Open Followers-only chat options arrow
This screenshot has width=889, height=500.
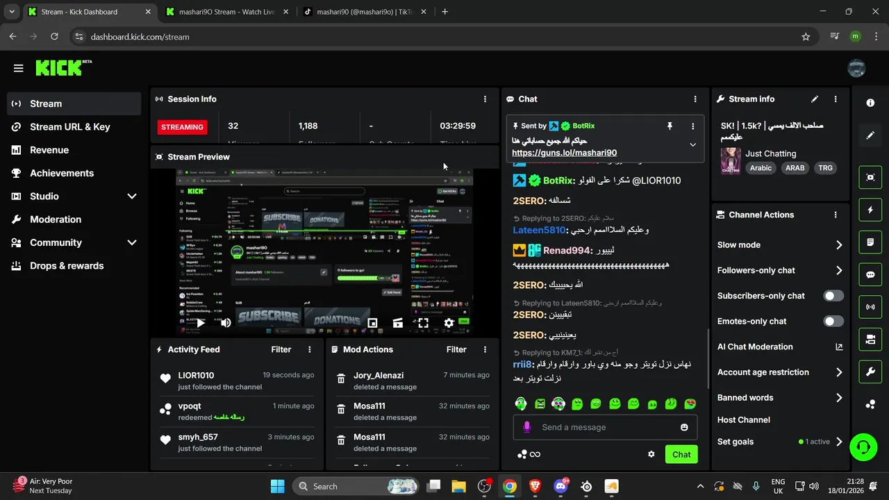click(839, 270)
